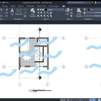Click the Turn All Layers On icon
The height and width of the screenshot is (101, 101).
coord(38,16)
